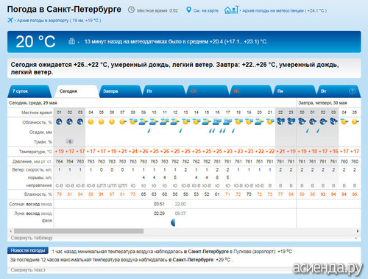Click the double rain drops under hour 15
368x279 pixels.
[212, 131]
